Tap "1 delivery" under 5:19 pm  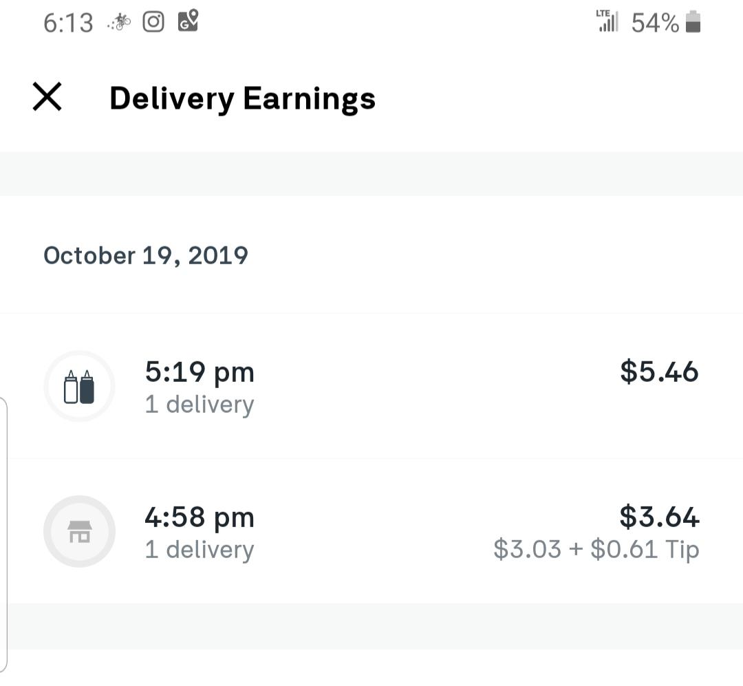pos(200,405)
